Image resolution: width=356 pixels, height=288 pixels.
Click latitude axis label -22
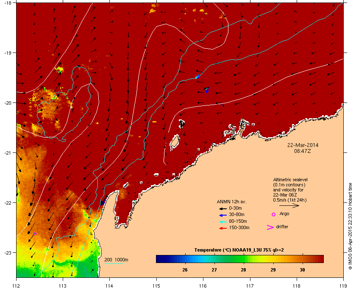pyautogui.click(x=8, y=203)
